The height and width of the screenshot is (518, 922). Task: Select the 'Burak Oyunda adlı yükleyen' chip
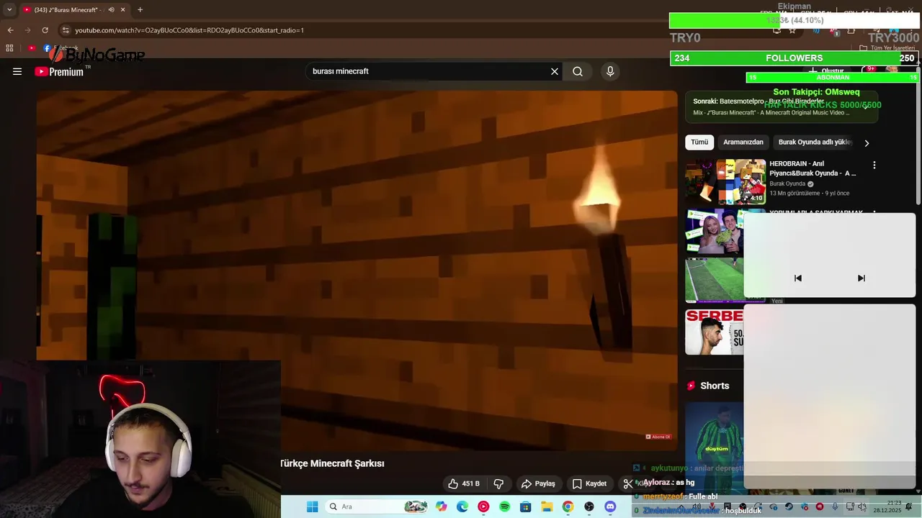click(x=815, y=142)
